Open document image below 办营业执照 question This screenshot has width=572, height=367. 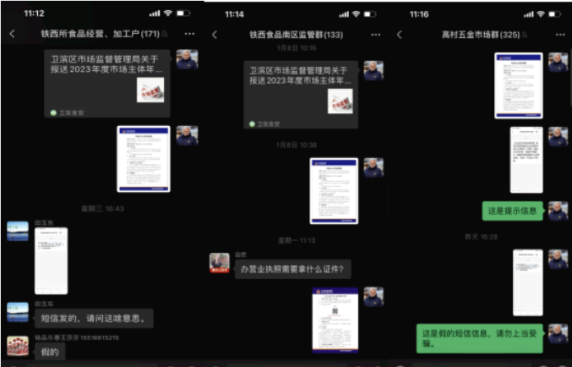coord(335,320)
